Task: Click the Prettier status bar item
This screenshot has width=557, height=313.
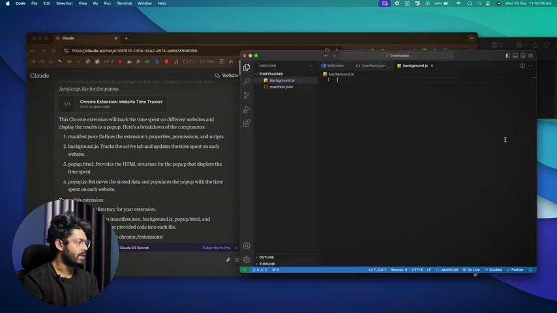Action: tap(515, 270)
